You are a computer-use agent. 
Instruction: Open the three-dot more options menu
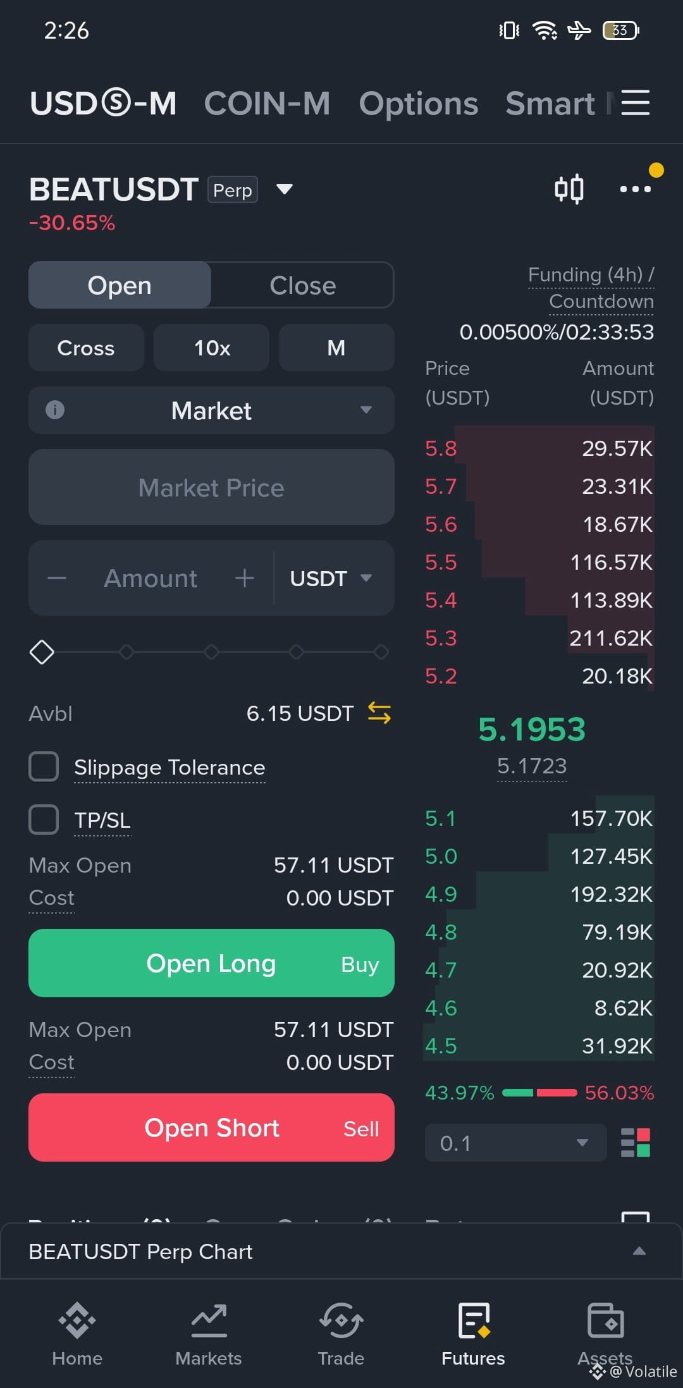[635, 189]
